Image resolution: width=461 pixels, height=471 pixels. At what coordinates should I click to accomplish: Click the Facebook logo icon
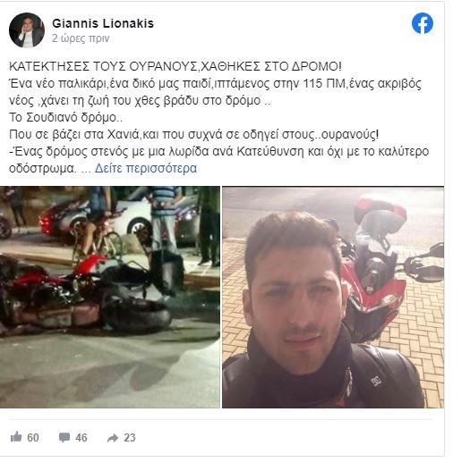pyautogui.click(x=423, y=23)
